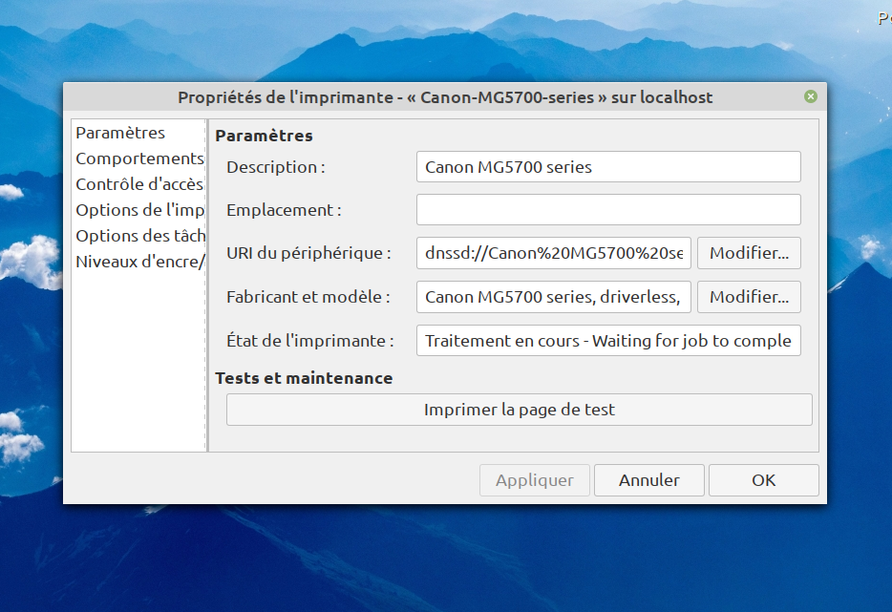
Task: Switch to Contrôle d'accès settings
Action: (x=139, y=184)
